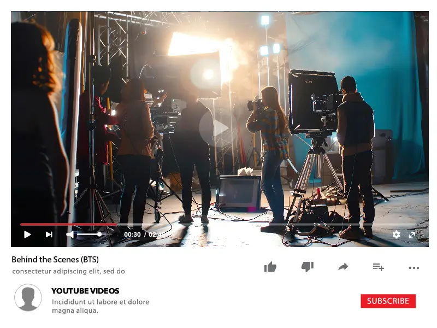Share the video using the arrow icon
The width and height of the screenshot is (437, 328).
(x=343, y=267)
